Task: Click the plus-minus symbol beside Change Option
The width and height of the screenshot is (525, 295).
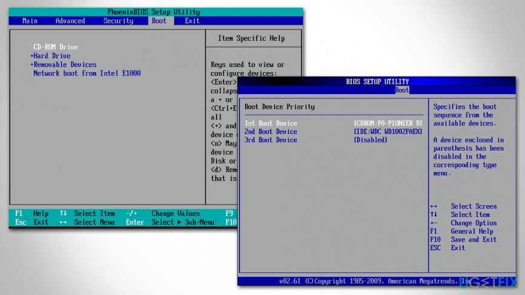Action: point(433,223)
